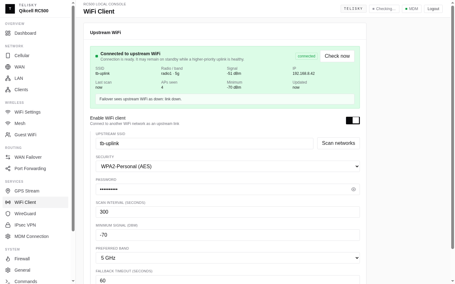Click the Telisky T logo
This screenshot has width=455, height=284.
coord(10,9)
